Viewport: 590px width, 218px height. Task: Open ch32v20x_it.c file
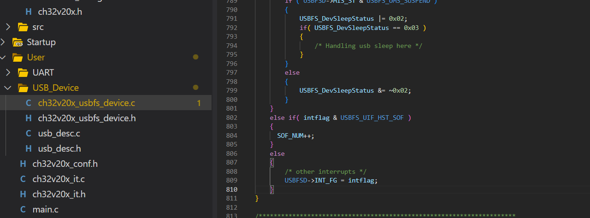click(x=59, y=179)
